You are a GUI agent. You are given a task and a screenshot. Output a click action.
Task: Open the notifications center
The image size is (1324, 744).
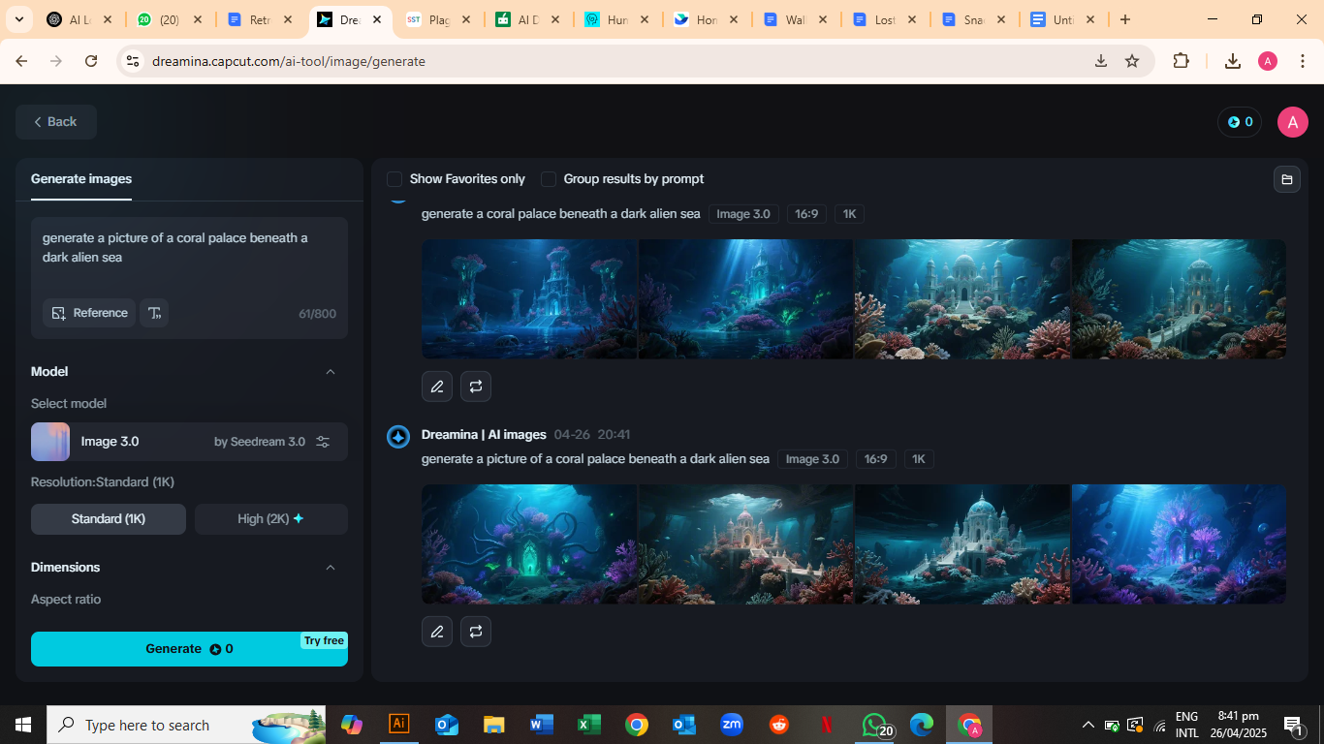point(1293,725)
